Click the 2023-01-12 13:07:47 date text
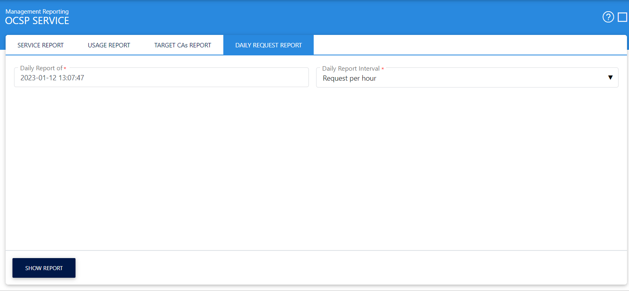Image resolution: width=629 pixels, height=291 pixels. coord(52,78)
